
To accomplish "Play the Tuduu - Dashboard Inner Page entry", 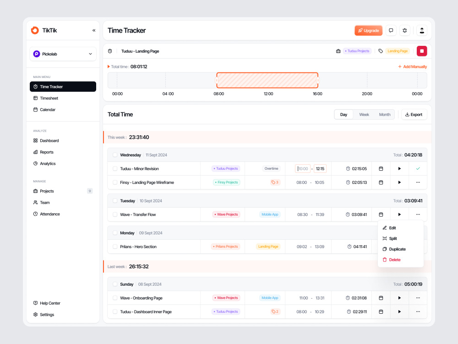I will [399, 312].
